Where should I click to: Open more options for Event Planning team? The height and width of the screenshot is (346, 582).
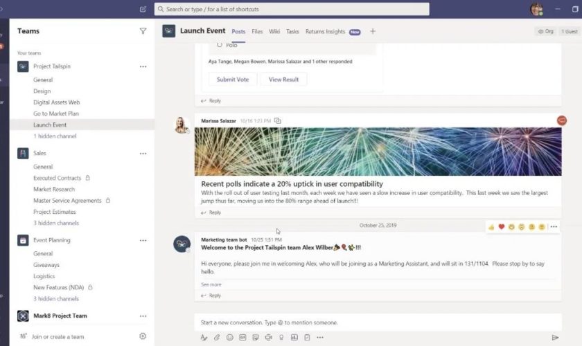pos(143,241)
